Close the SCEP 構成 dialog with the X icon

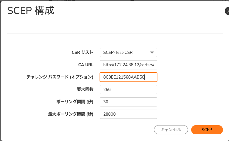pos(227,11)
